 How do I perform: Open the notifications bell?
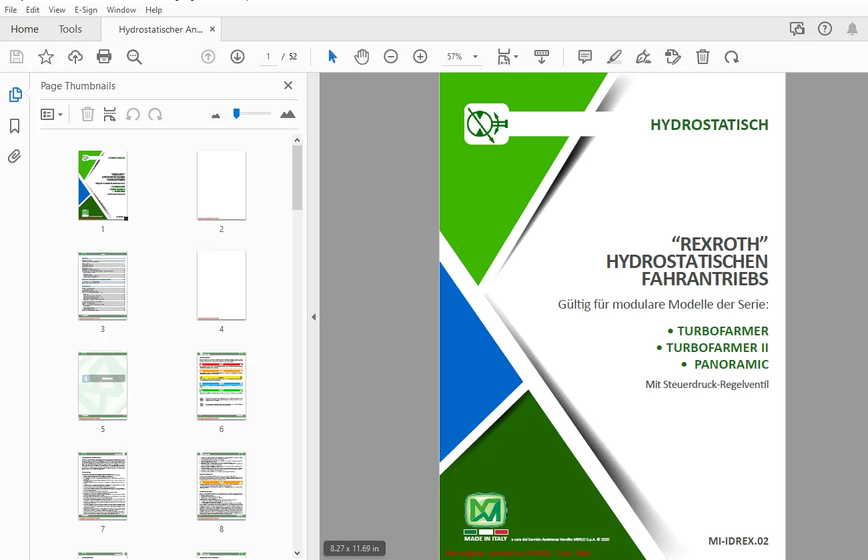click(x=853, y=29)
